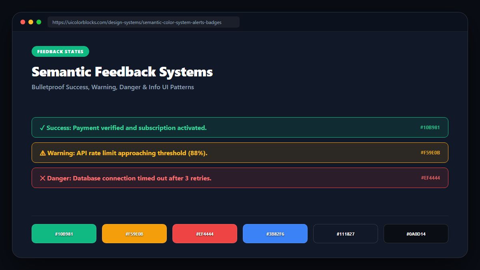Click the X icon in Danger alert
The height and width of the screenshot is (270, 480).
42,178
